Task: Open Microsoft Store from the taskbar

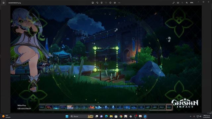Action: (x=116, y=116)
